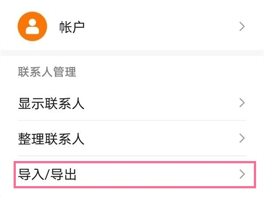Tap the gray band above 联系人管理

(x=132, y=52)
